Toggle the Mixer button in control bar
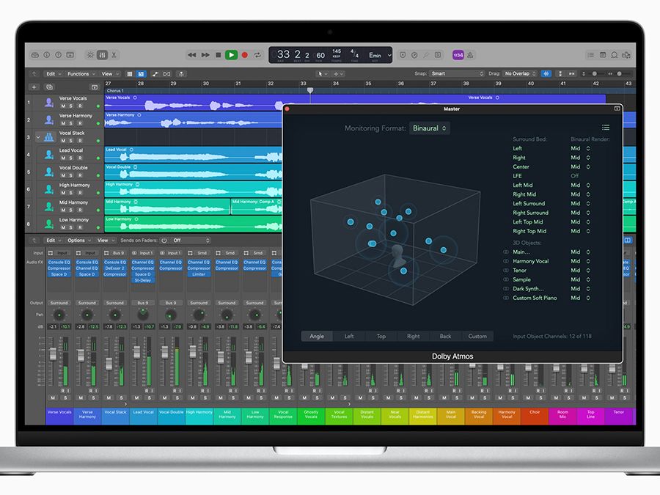 102,55
